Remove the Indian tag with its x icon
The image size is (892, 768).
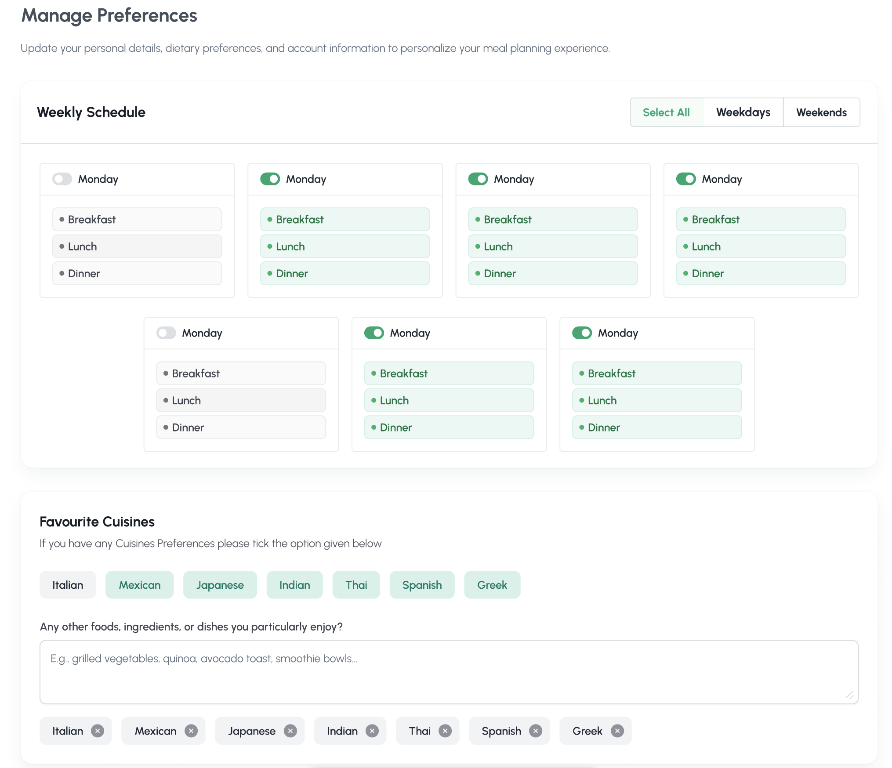pyautogui.click(x=372, y=731)
